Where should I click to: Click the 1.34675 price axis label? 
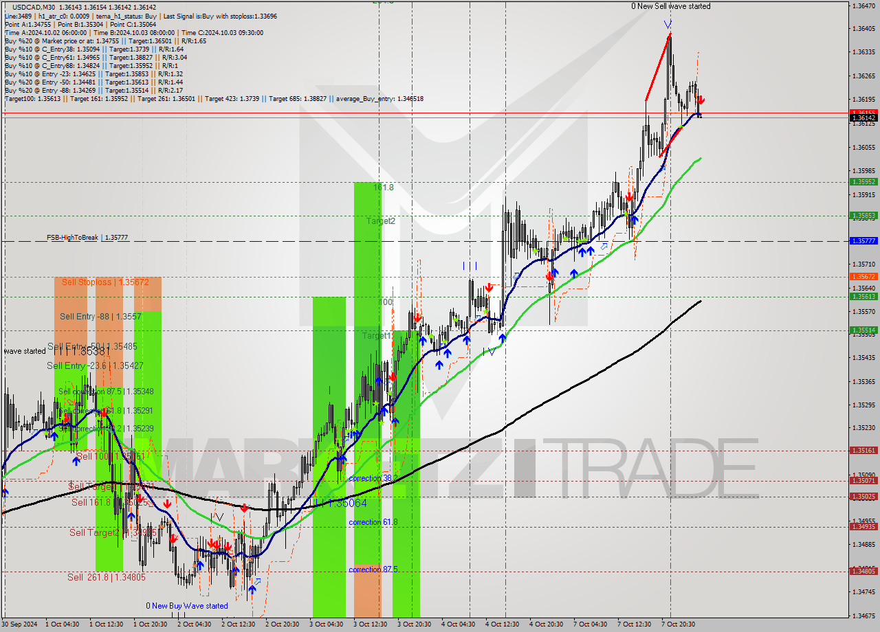863,617
